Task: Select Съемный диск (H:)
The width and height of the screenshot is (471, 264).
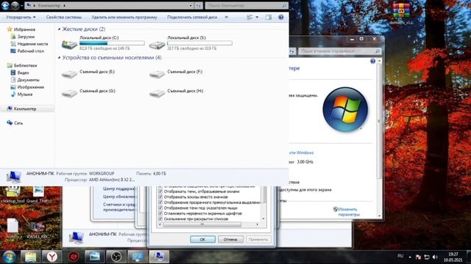Action: [177, 92]
